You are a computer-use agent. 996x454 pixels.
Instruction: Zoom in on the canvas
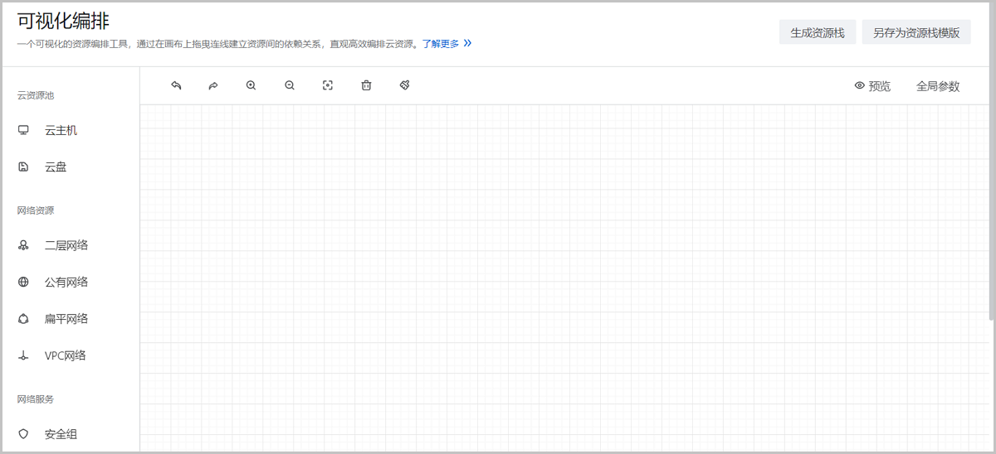(251, 85)
